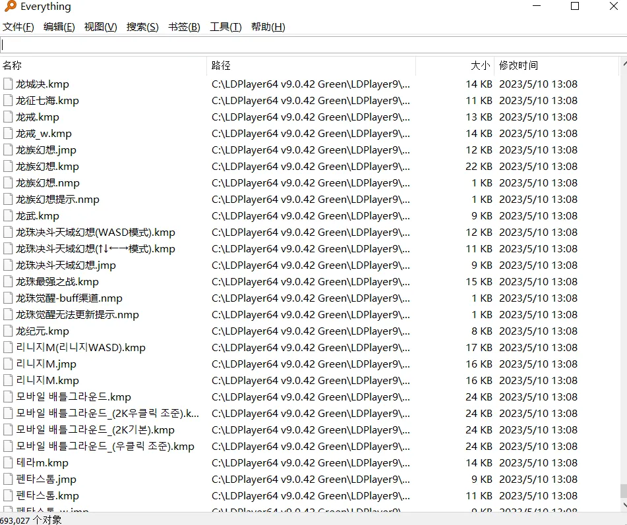
Task: Open the 文件(F) menu
Action: click(x=18, y=27)
